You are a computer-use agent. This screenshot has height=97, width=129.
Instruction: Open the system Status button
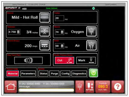pos(44,73)
